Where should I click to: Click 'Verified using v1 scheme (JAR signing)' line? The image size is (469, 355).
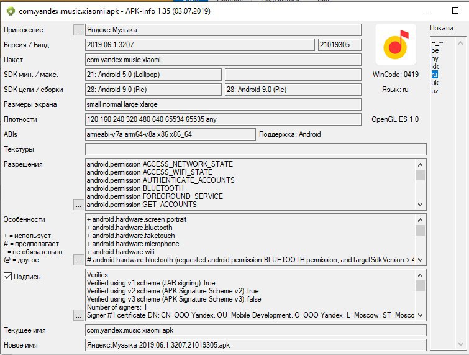point(151,283)
